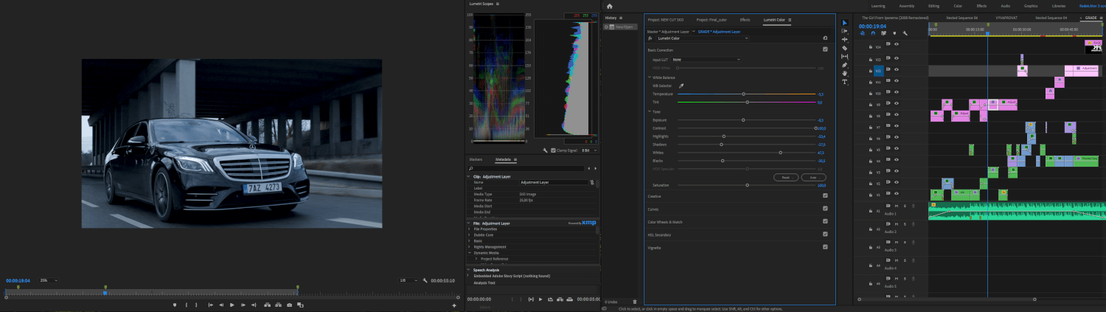Screen dimensions: 1106x312
Task: Open the Audio workspace
Action: 1005,6
